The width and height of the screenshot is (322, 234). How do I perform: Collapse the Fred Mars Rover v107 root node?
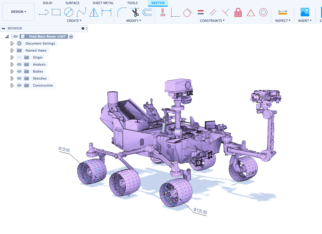click(7, 36)
